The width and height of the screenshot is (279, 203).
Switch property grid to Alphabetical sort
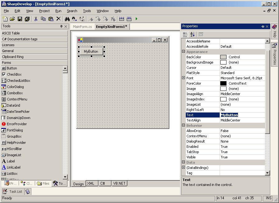(x=192, y=34)
